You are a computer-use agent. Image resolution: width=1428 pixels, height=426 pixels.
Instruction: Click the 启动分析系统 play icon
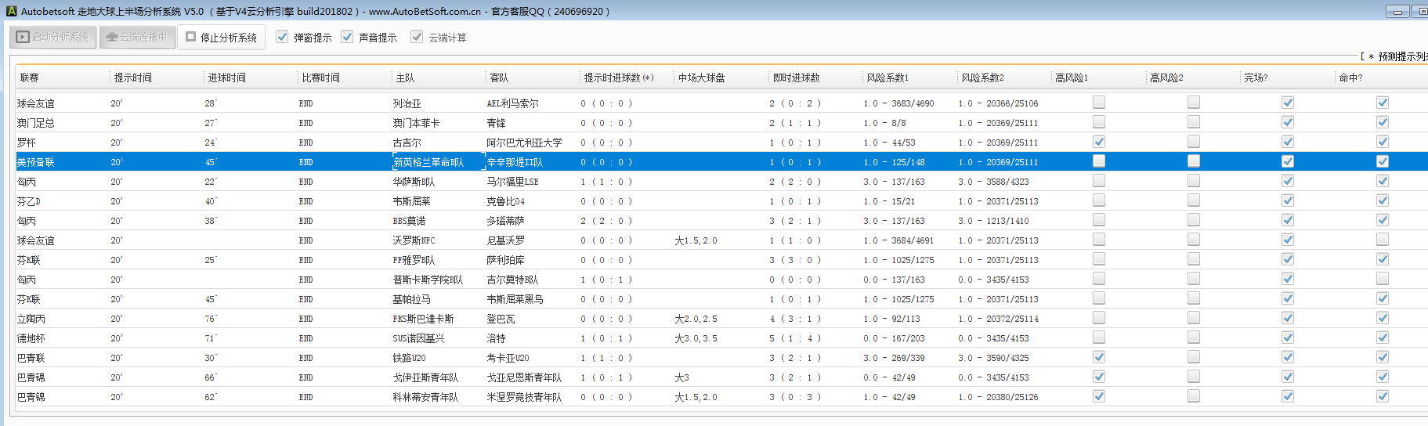pyautogui.click(x=23, y=37)
